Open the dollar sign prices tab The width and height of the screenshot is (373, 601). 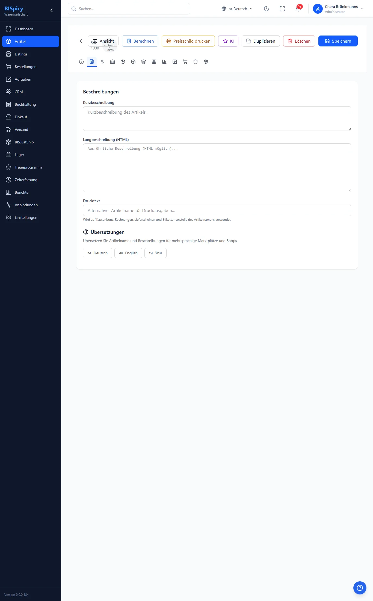pos(102,62)
